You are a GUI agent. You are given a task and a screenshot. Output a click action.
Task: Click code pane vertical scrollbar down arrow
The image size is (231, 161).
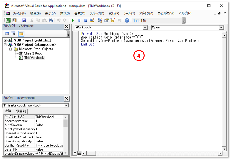224,149
